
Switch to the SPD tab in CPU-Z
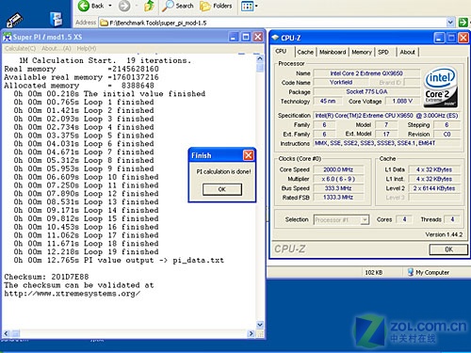tap(383, 52)
